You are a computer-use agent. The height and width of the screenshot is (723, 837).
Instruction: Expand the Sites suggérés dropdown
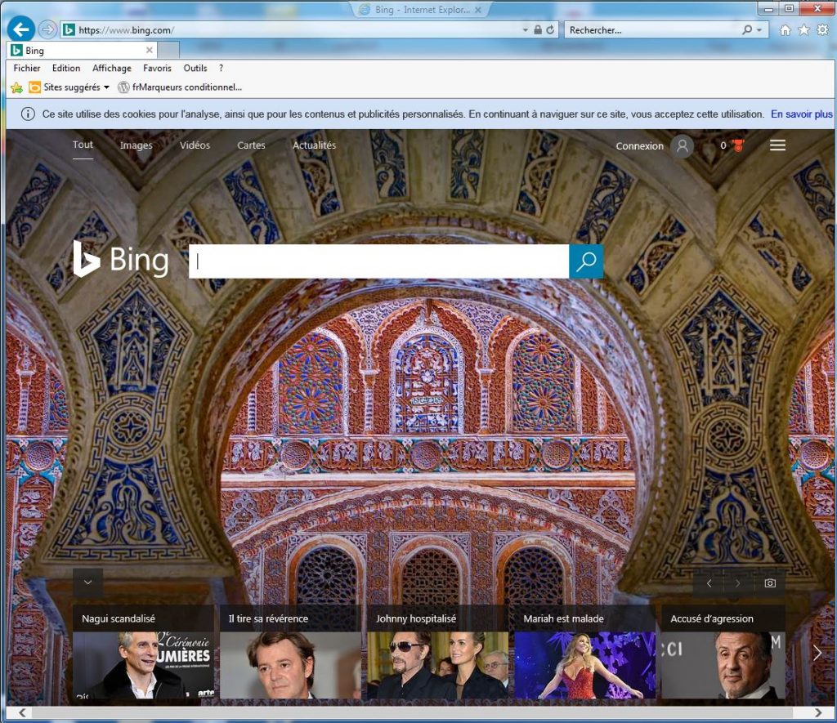click(106, 87)
